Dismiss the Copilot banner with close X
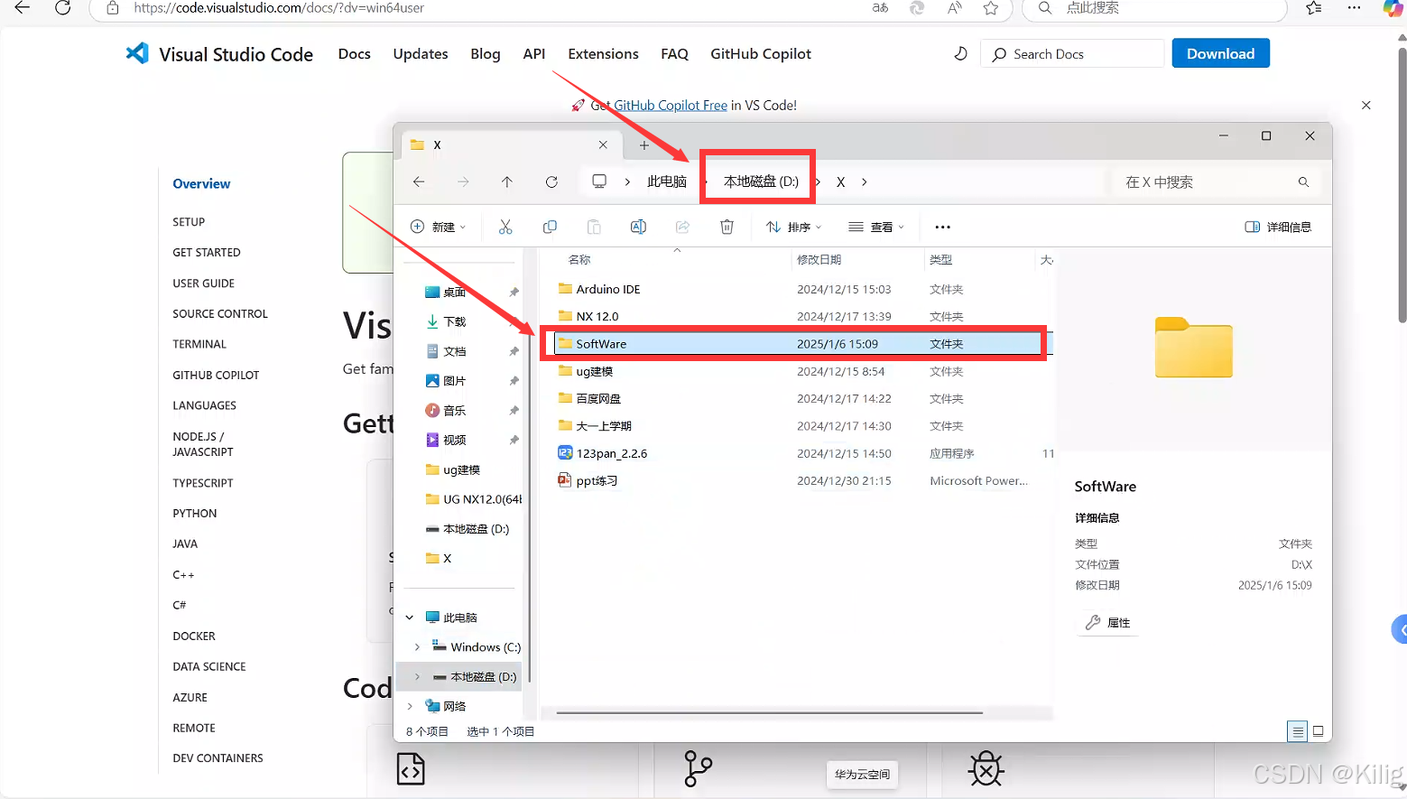 pos(1366,106)
